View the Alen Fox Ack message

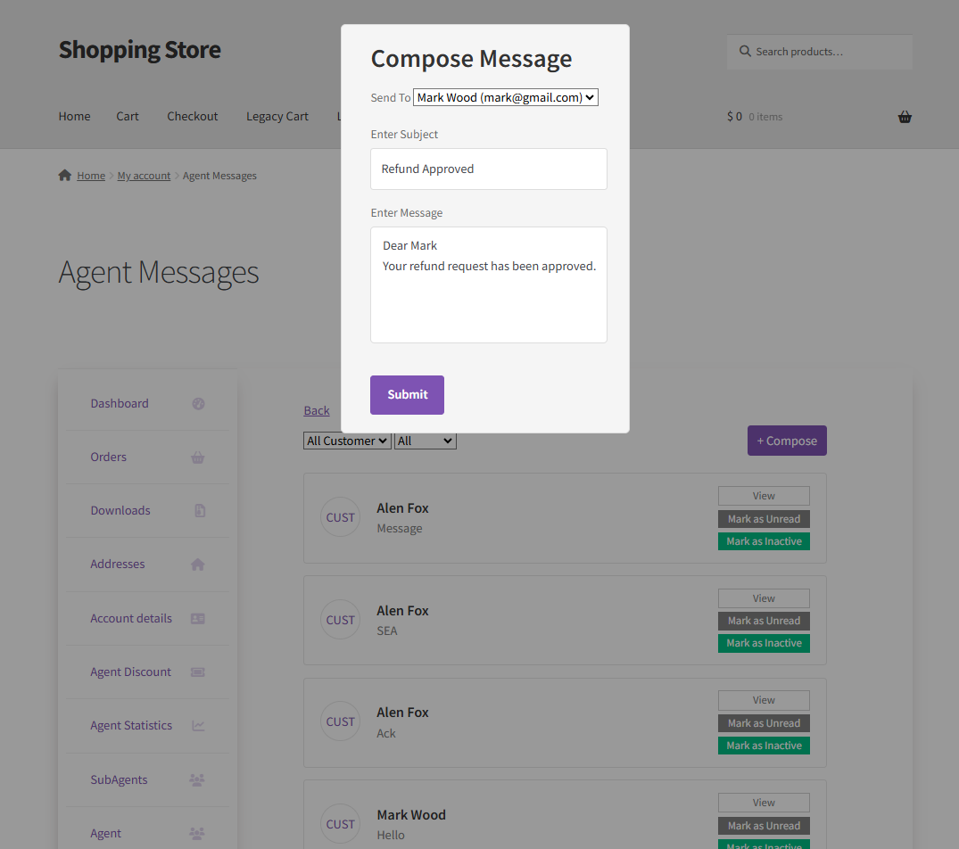click(x=764, y=700)
